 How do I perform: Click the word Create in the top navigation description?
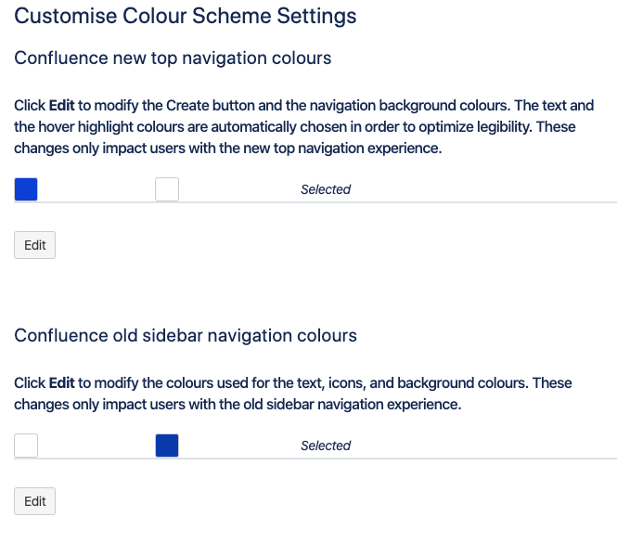coord(187,105)
